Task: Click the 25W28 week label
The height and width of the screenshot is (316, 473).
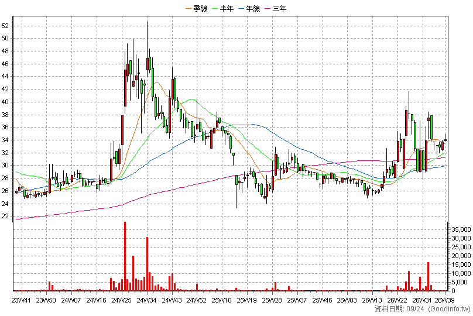Action: coord(272,300)
